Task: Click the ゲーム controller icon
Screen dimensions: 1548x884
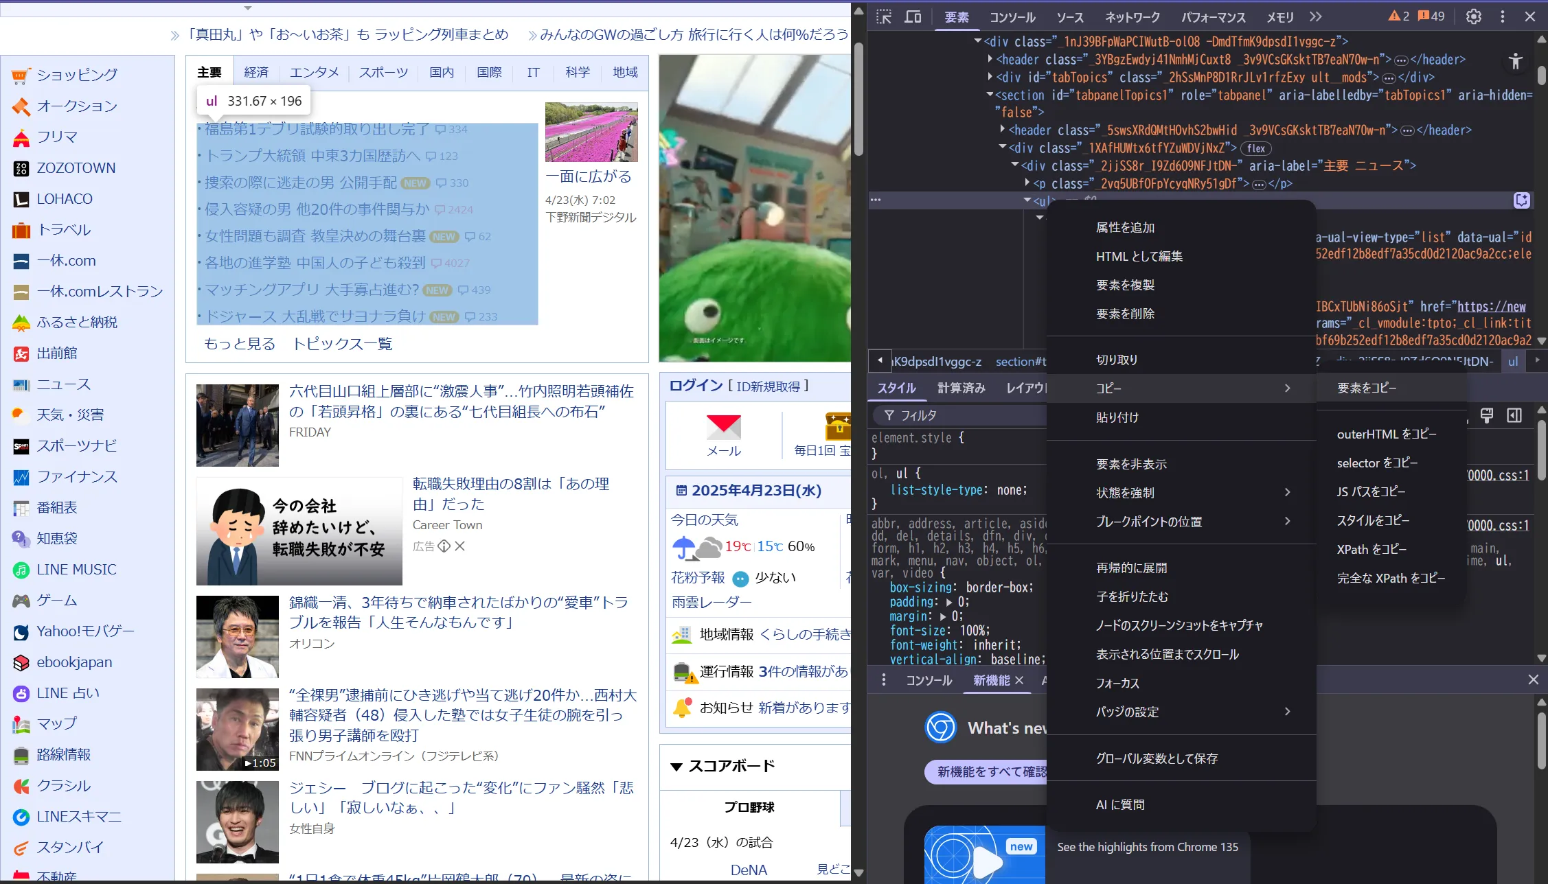Action: coord(21,601)
